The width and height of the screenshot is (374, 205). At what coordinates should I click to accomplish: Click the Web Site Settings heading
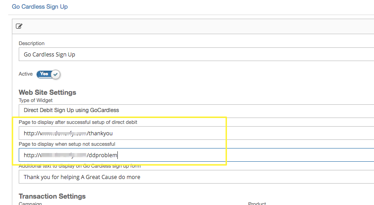[47, 92]
